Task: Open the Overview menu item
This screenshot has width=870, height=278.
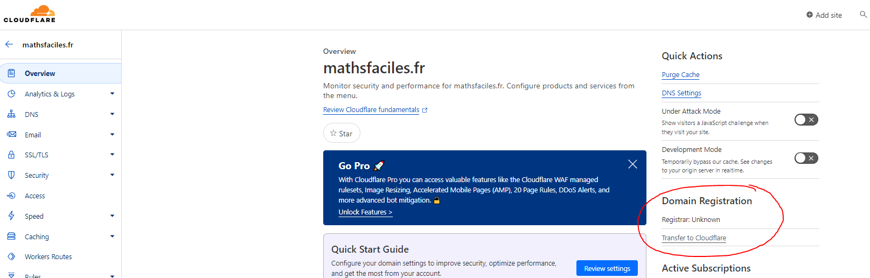Action: (40, 73)
